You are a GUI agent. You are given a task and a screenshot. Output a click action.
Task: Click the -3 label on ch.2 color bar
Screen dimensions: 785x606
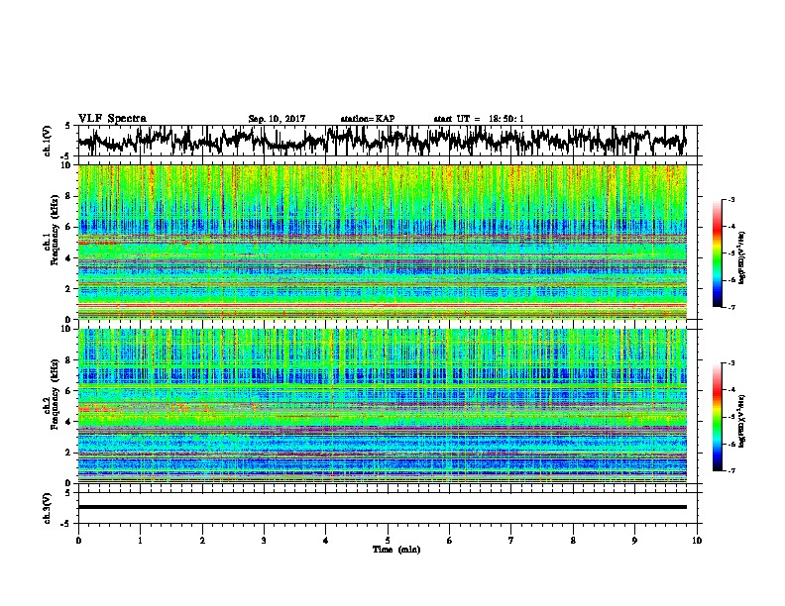point(731,363)
